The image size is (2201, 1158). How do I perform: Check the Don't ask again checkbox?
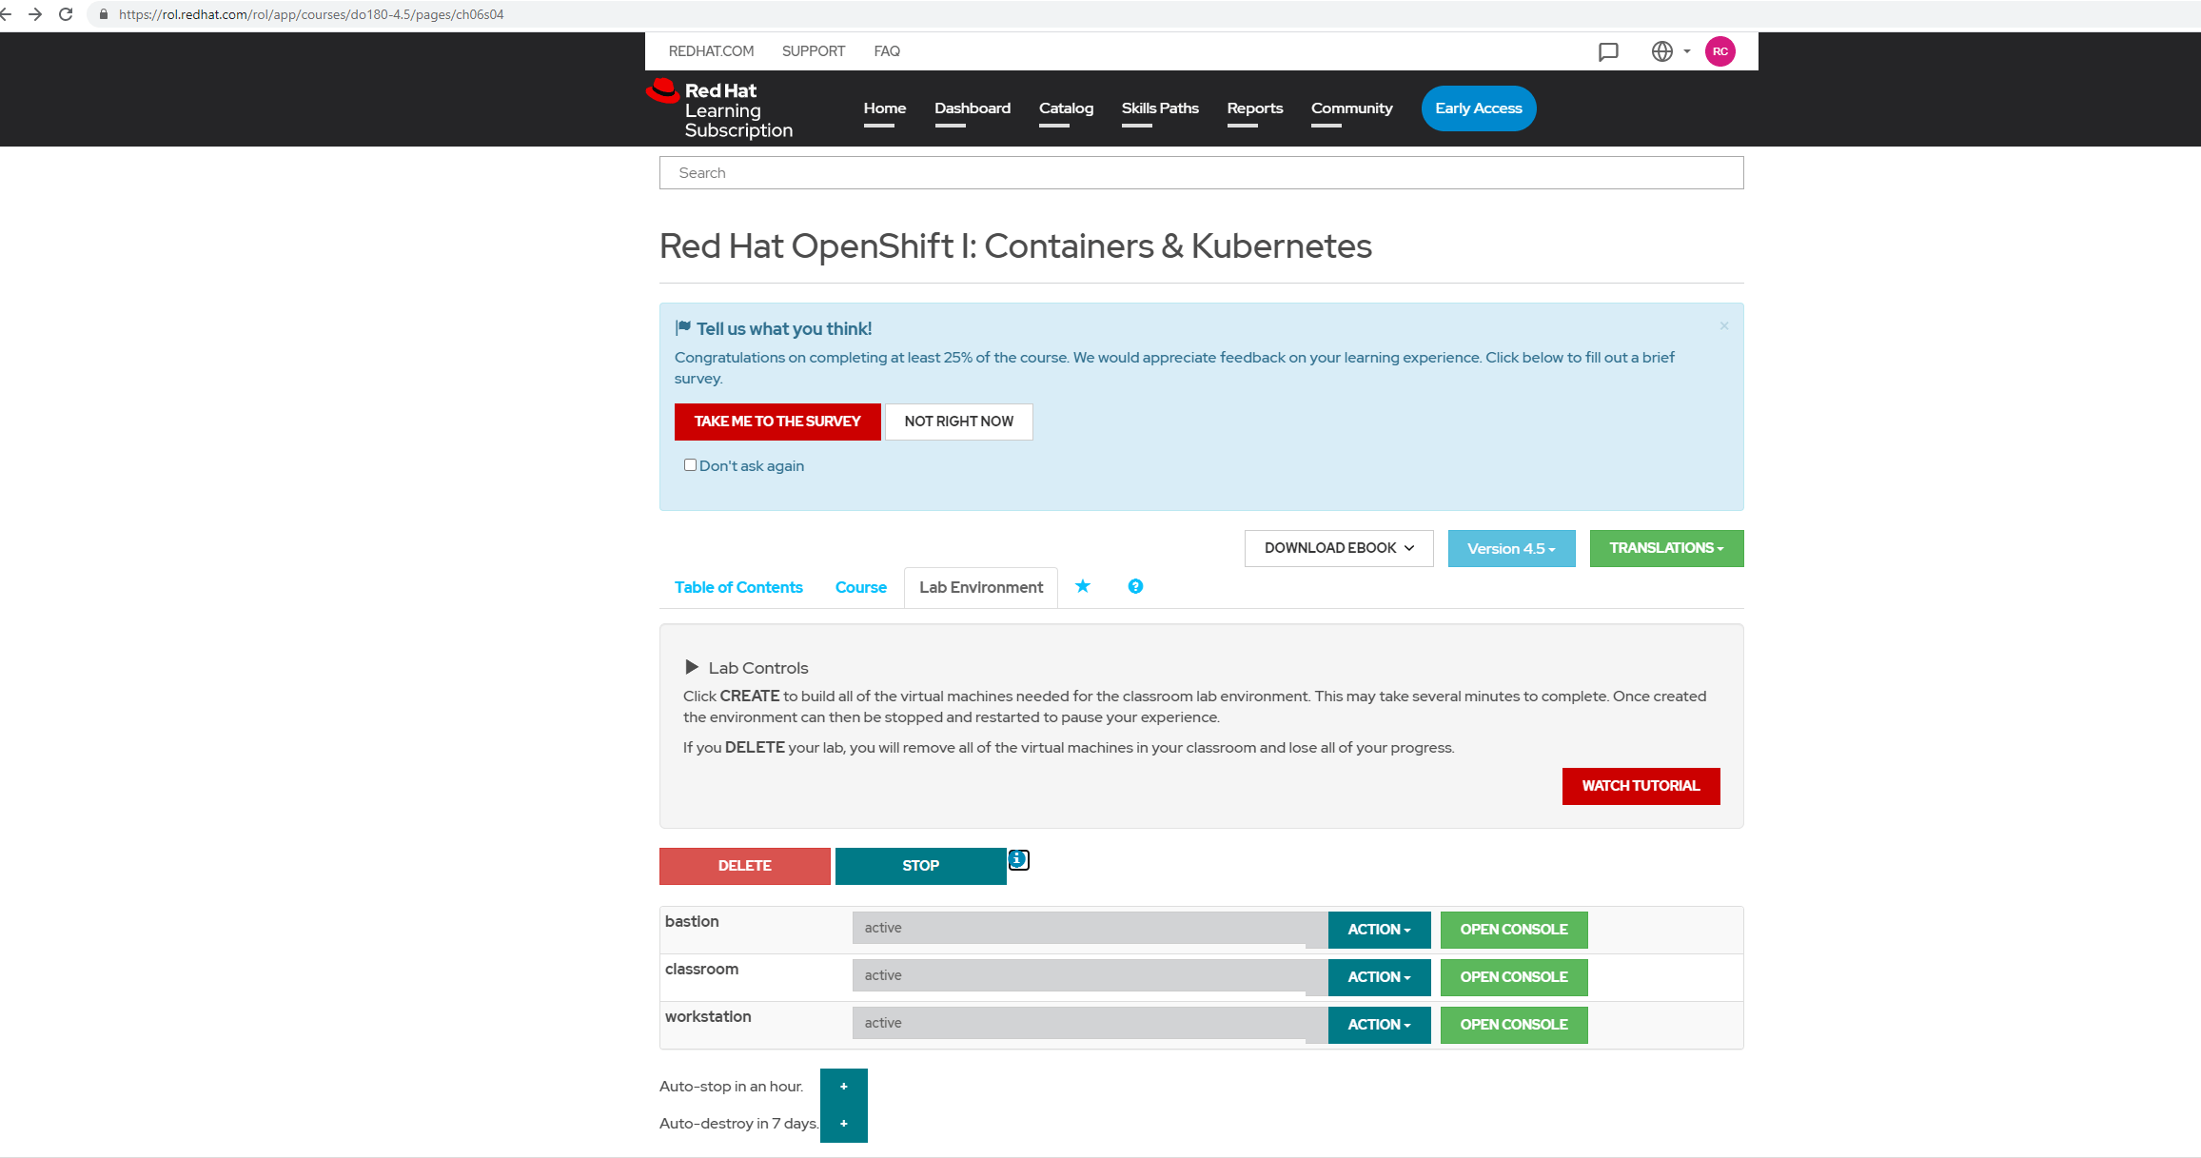pos(690,464)
